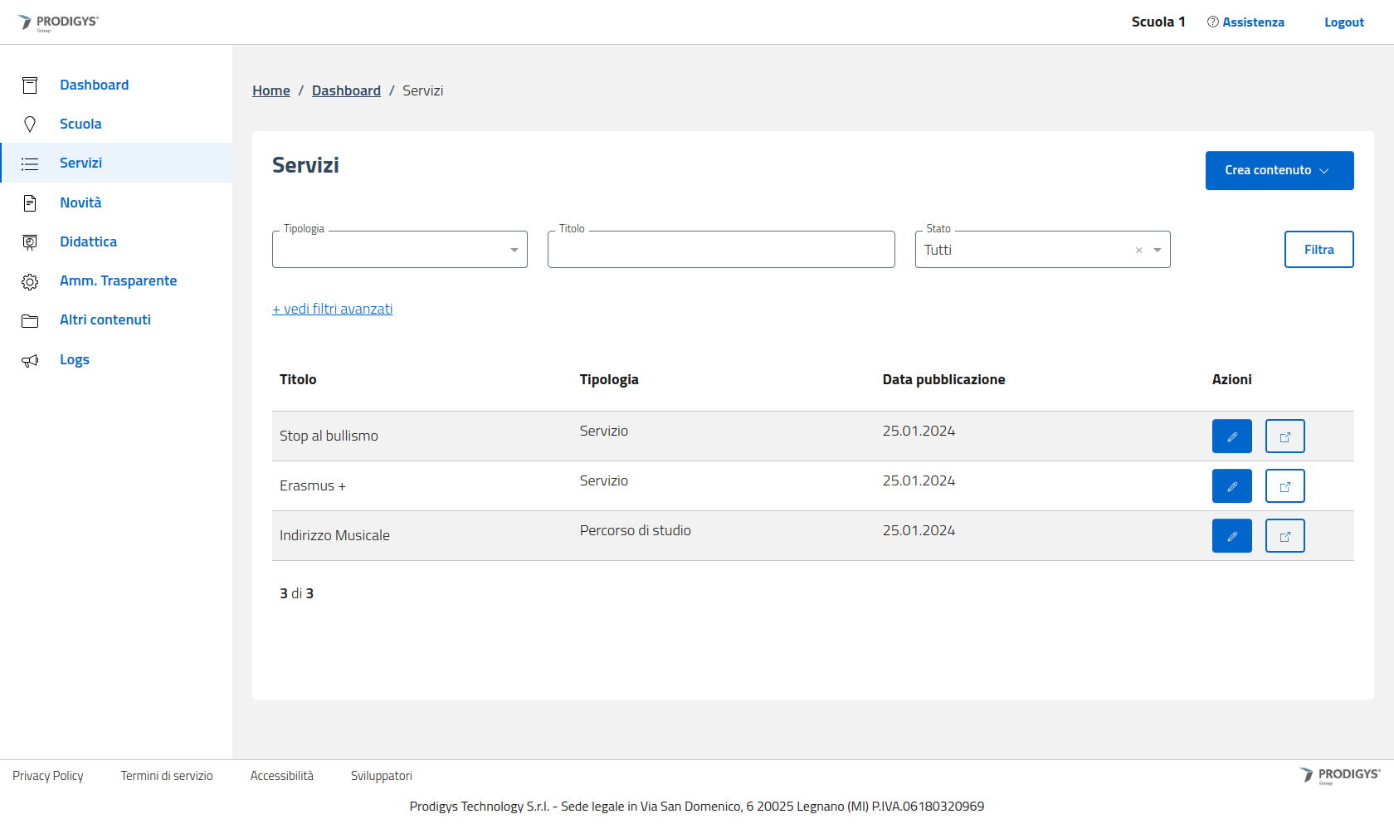
Task: Expand the Tipologia dropdown
Action: pyautogui.click(x=514, y=250)
